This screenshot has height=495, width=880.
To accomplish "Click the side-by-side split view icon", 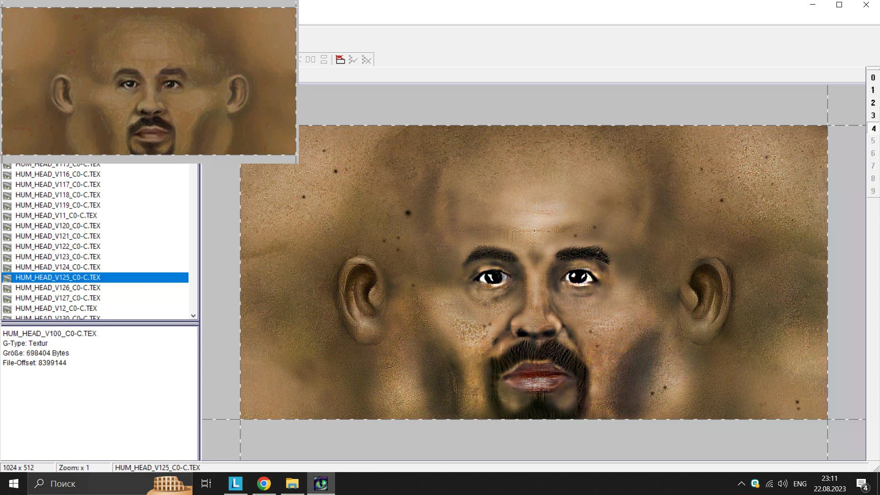I will point(311,60).
